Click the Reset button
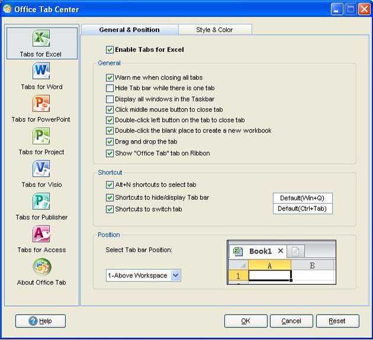The height and width of the screenshot is (340, 373). 337,321
